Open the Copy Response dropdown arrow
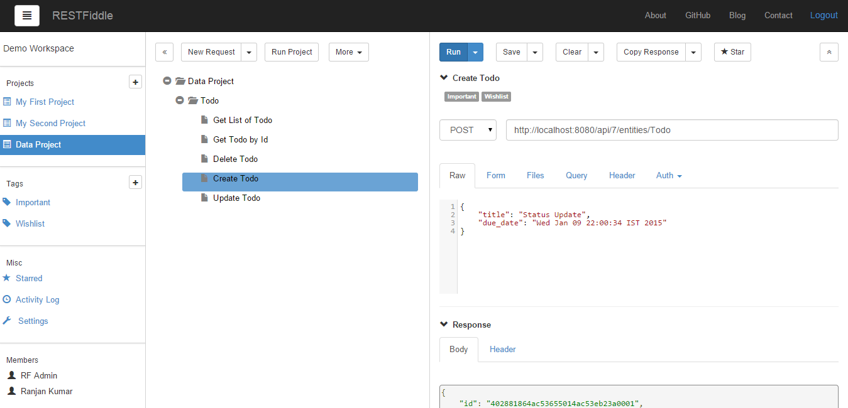This screenshot has height=408, width=848. pyautogui.click(x=693, y=52)
